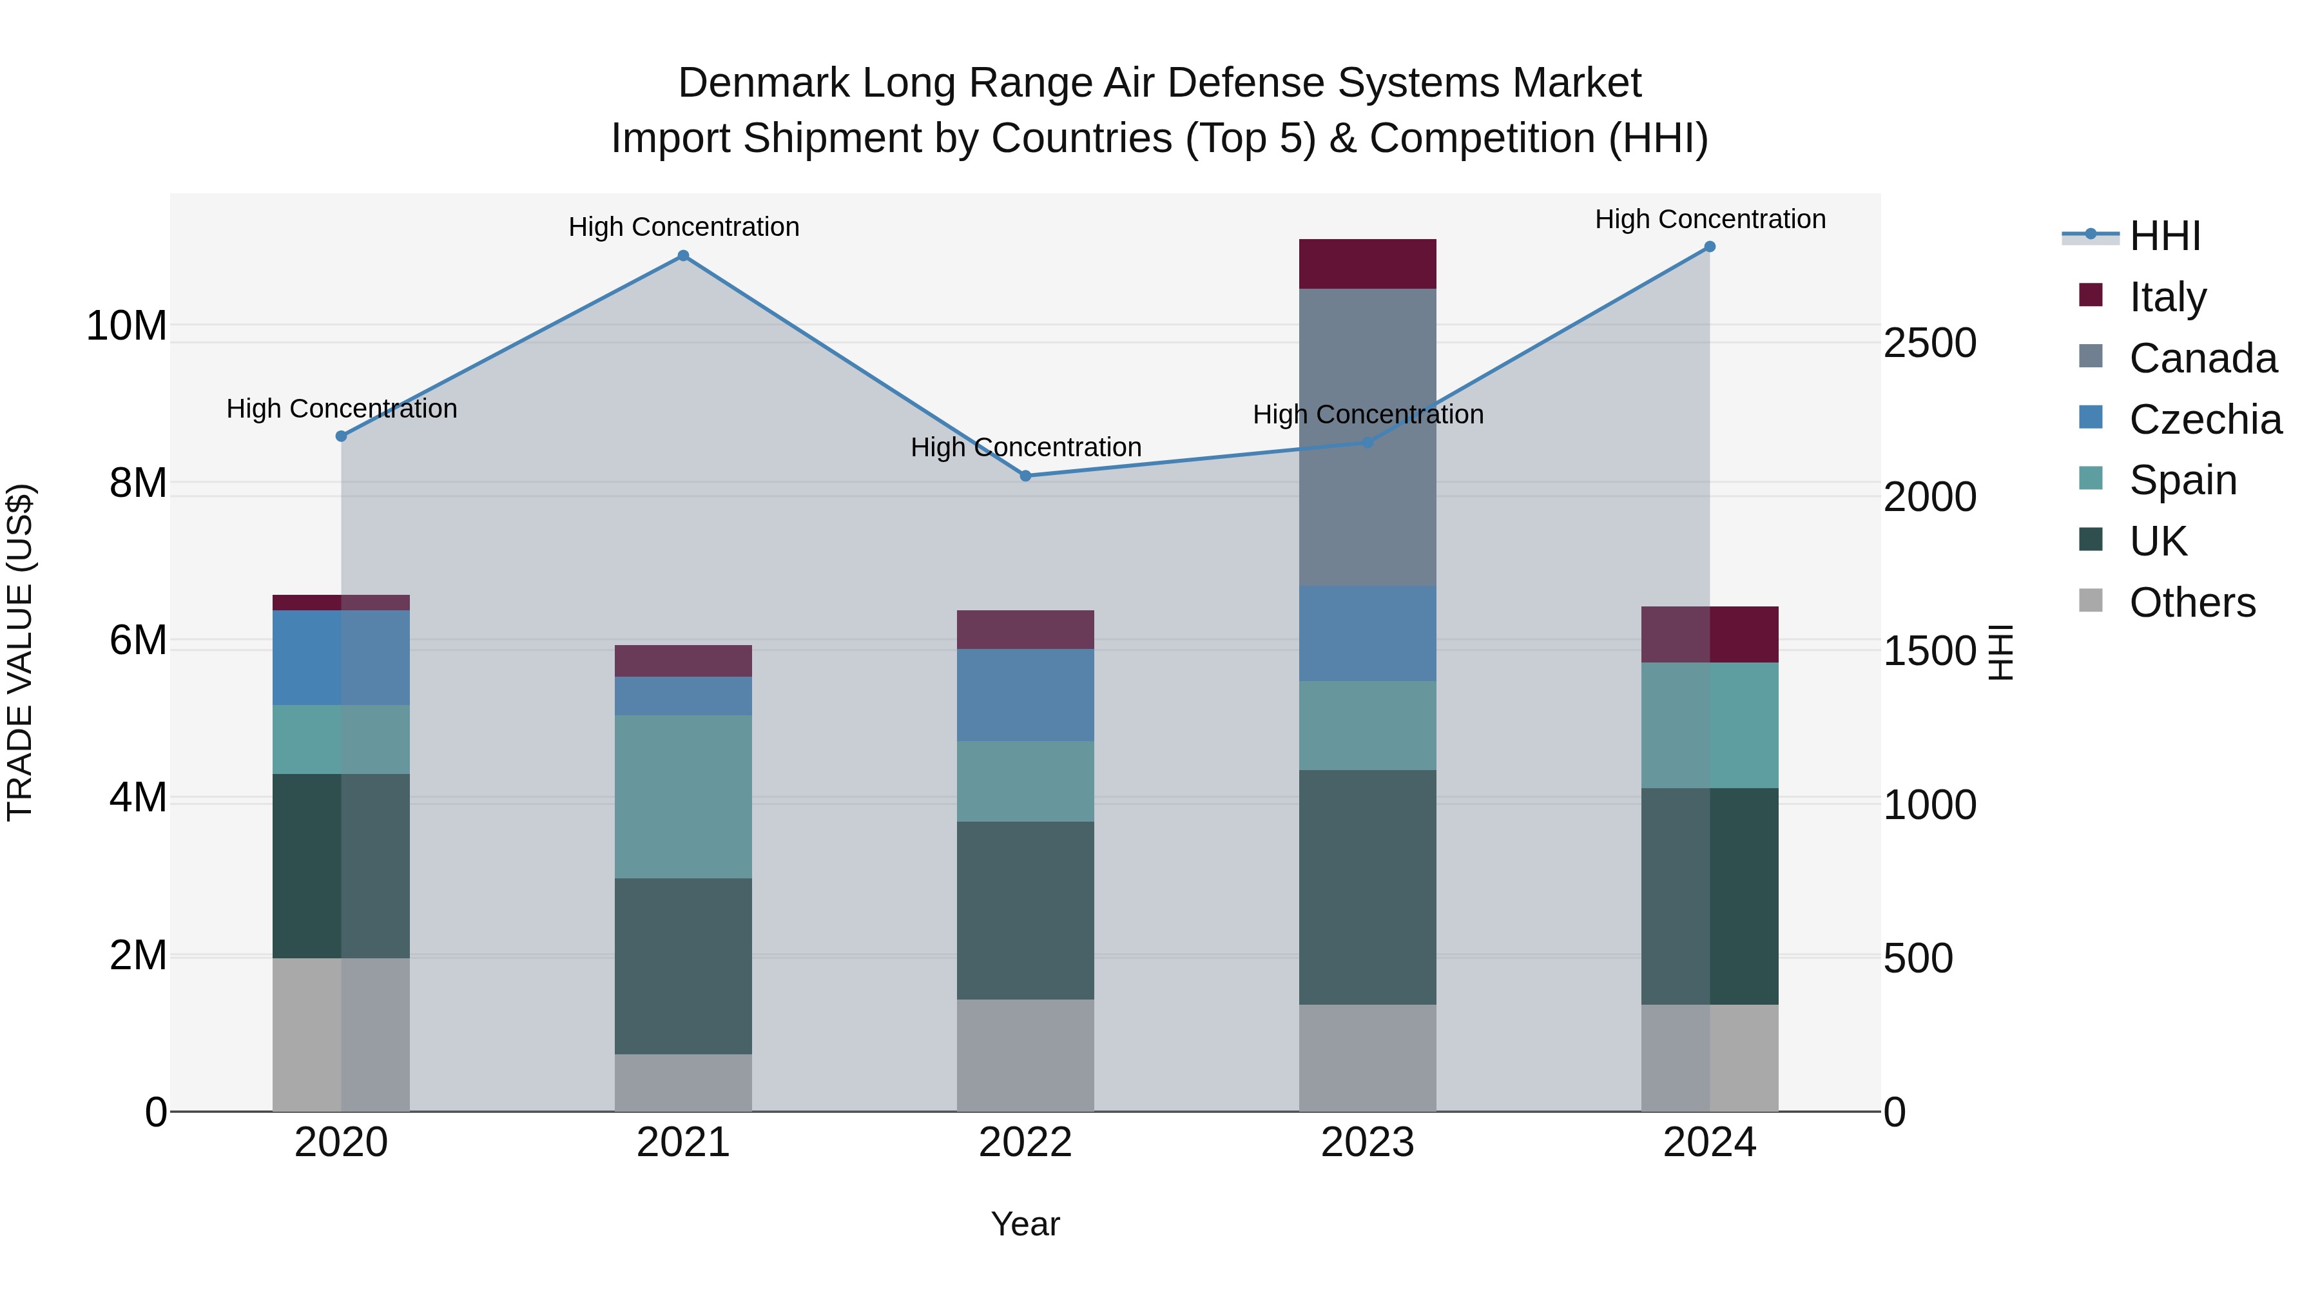The image size is (2320, 1305).
Task: Click the 2022 Spain bar segment
Action: (1026, 782)
